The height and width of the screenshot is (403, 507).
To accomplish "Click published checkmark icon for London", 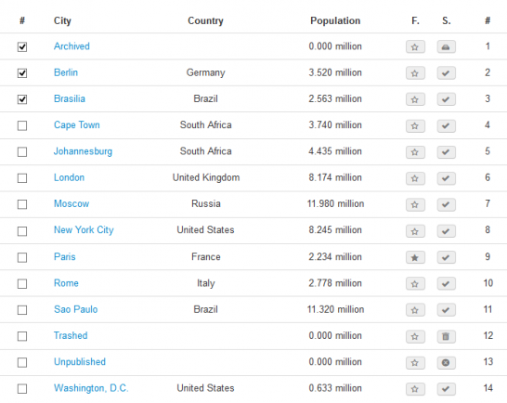I will pos(447,178).
